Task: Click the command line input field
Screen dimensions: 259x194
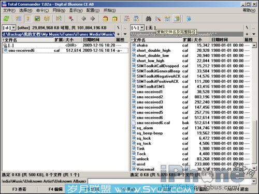Action: coord(169,181)
